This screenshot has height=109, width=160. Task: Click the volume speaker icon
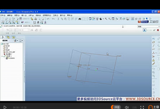[127, 107]
